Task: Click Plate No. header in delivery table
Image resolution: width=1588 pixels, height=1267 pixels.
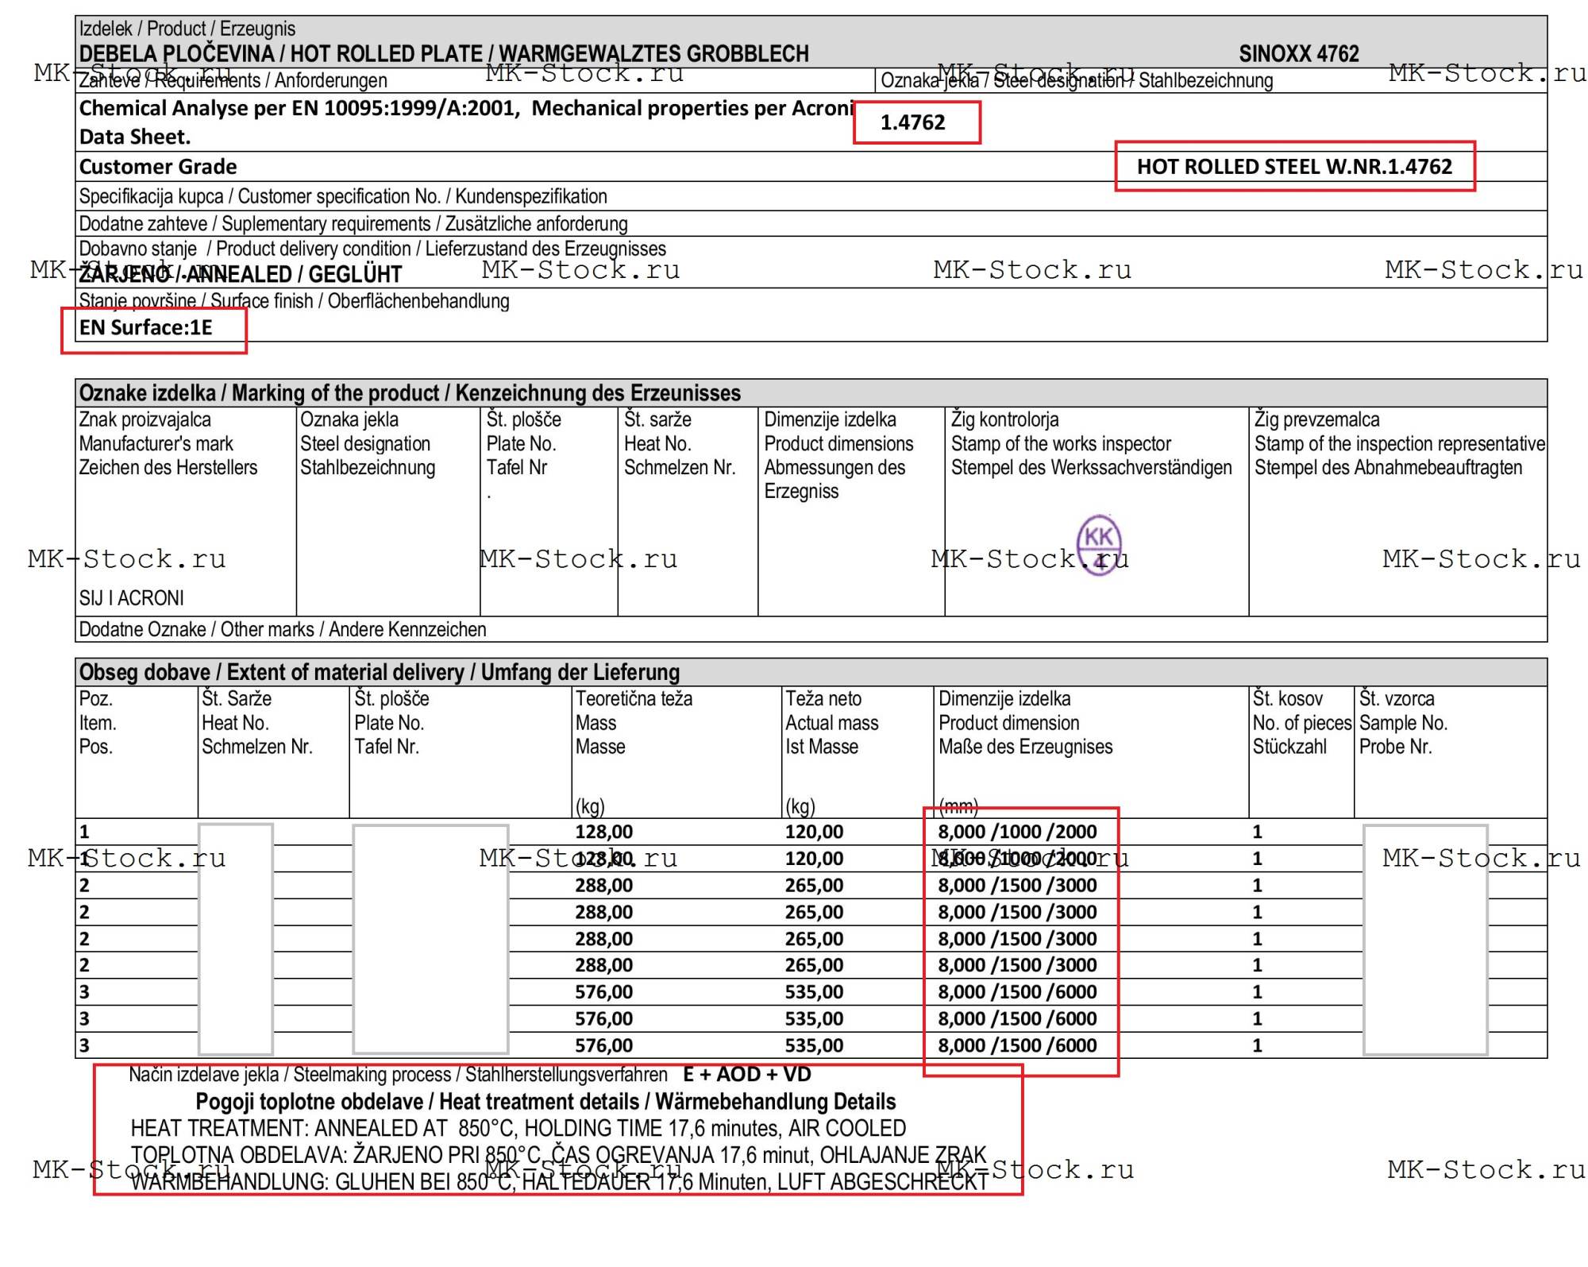Action: pos(392,723)
